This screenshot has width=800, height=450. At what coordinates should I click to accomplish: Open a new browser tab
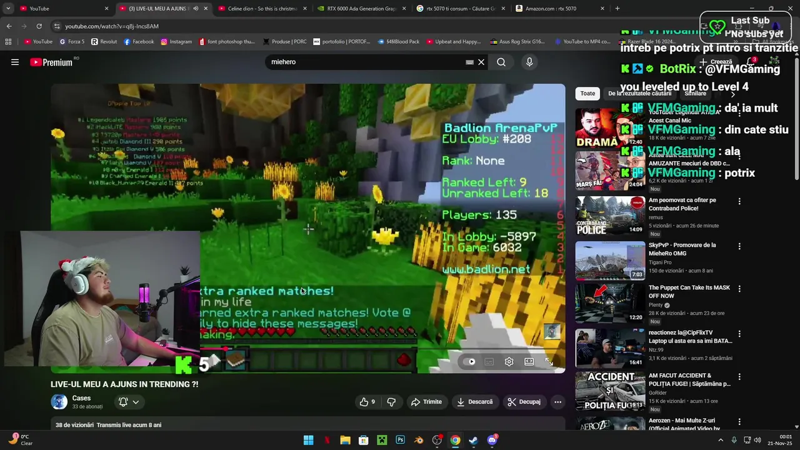[x=617, y=8]
